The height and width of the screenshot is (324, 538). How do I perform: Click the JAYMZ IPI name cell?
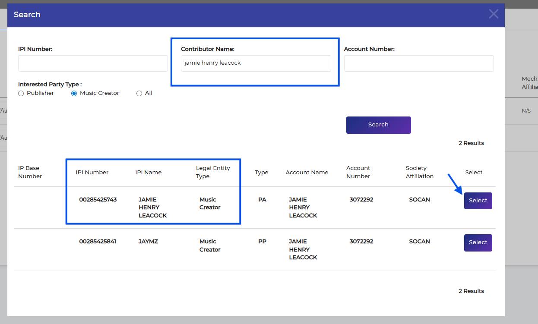click(148, 242)
